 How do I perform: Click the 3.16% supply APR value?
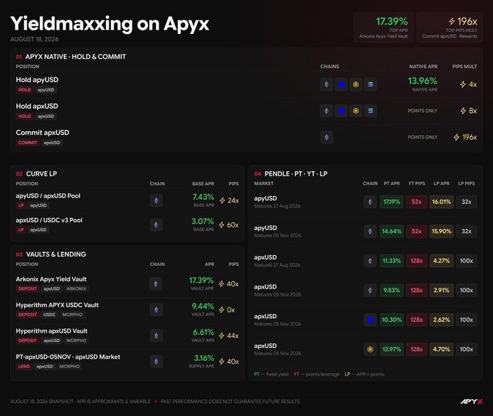pyautogui.click(x=204, y=358)
